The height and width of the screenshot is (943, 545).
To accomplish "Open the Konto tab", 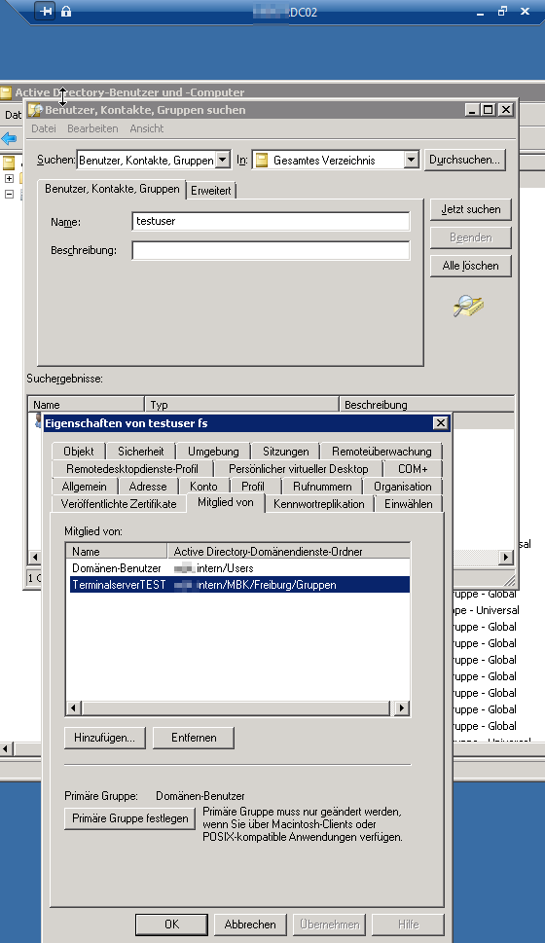I will point(203,486).
